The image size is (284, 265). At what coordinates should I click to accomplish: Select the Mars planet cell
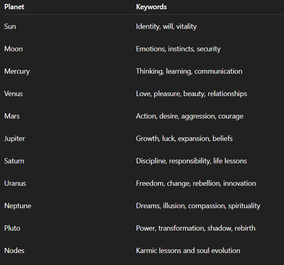(x=12, y=116)
